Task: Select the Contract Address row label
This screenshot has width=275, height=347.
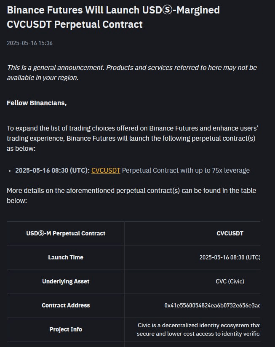Action: click(66, 305)
